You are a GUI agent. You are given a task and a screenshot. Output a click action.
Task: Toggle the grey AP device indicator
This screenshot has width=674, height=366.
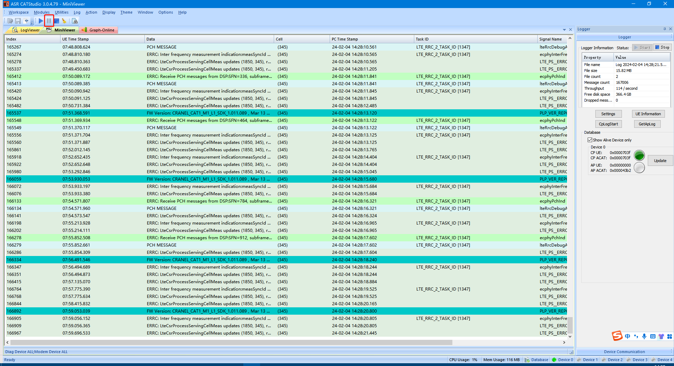point(639,168)
